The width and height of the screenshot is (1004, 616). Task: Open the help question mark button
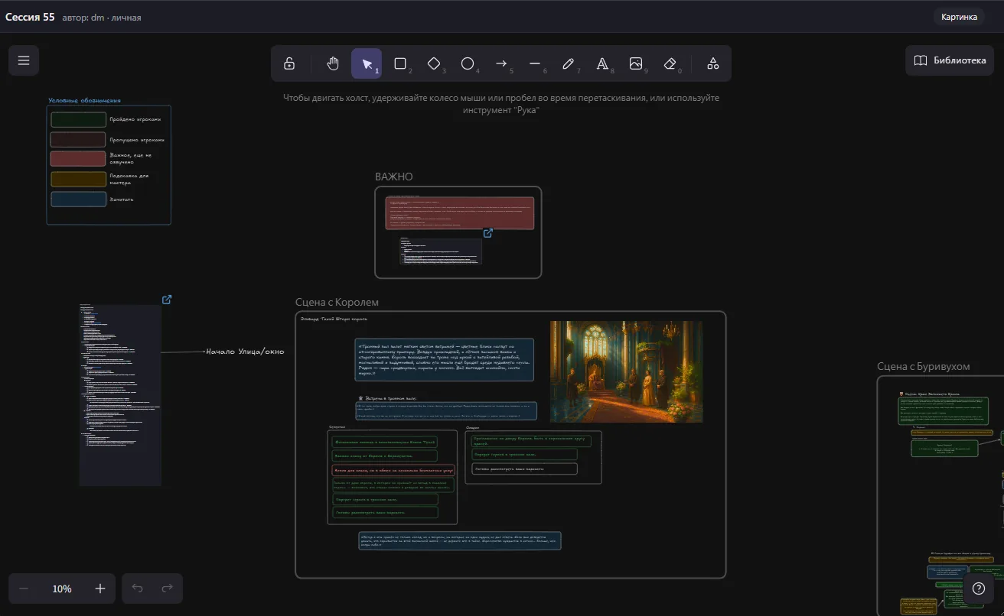pos(978,588)
